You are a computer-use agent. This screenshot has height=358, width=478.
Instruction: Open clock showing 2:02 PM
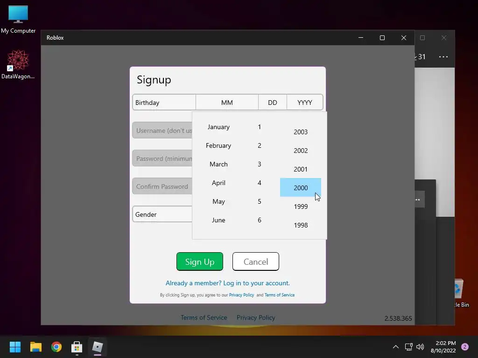tap(443, 347)
